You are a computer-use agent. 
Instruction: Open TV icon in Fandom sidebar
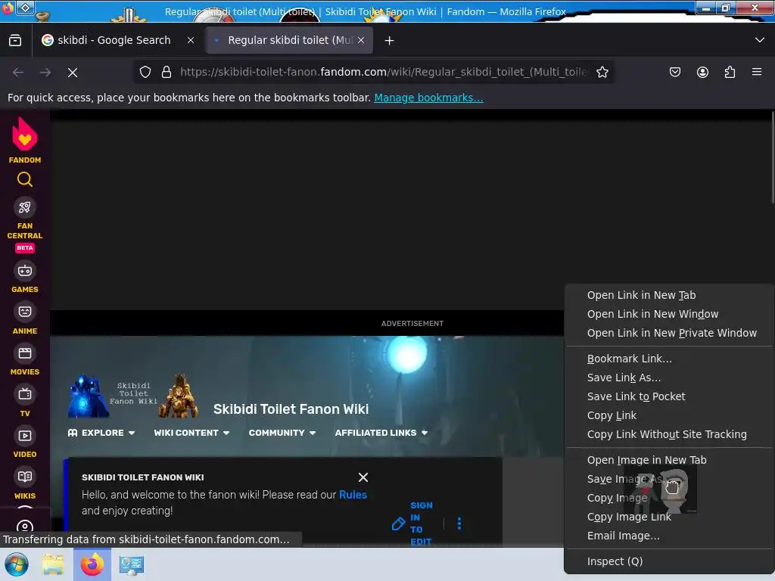point(25,394)
